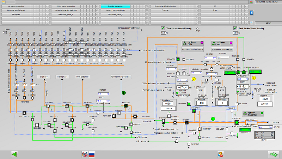282x159 pixels.
Task: Open the user login icon in bottom bar
Action: 220,154
